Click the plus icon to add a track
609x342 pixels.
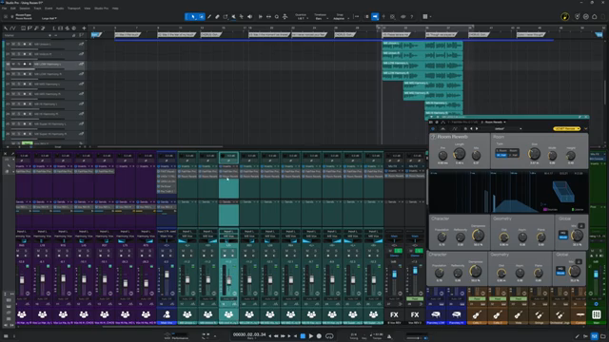[84, 28]
